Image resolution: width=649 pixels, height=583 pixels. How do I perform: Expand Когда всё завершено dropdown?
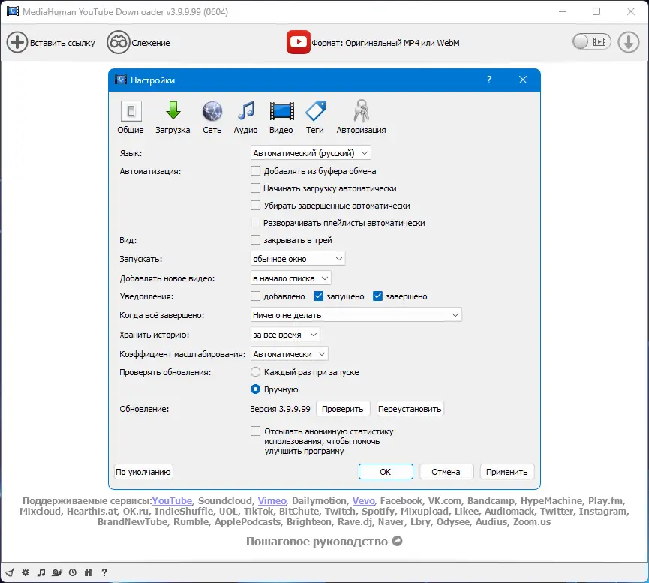356,315
